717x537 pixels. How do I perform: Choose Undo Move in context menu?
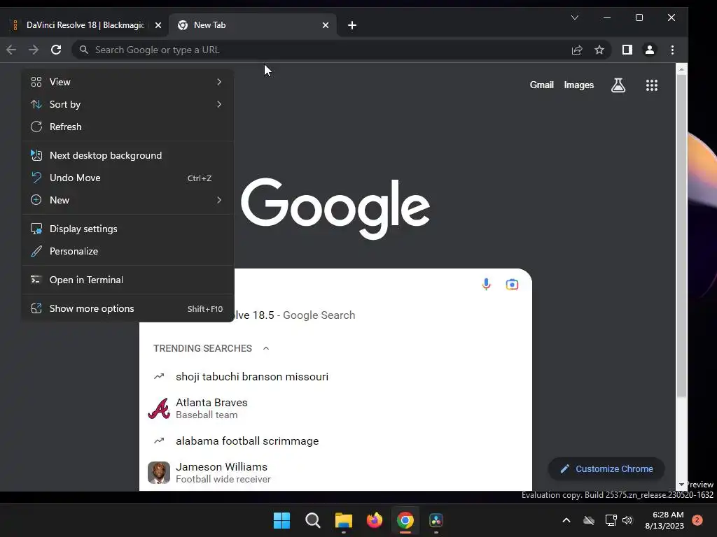(128, 178)
